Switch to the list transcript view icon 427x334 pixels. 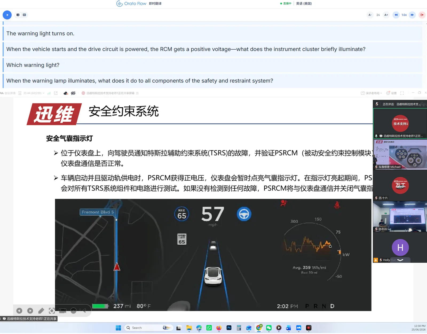[x=18, y=15]
